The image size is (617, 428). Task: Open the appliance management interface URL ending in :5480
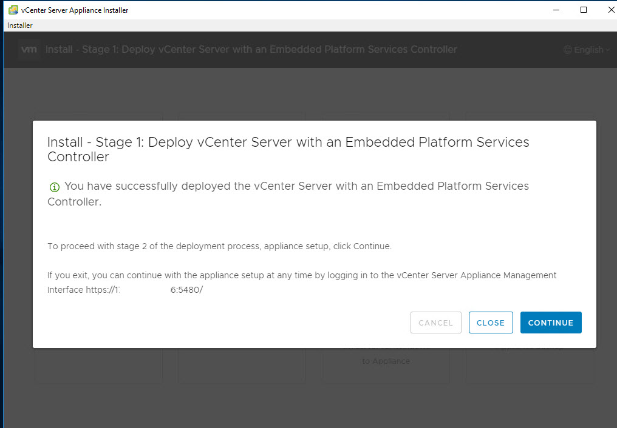coord(144,290)
